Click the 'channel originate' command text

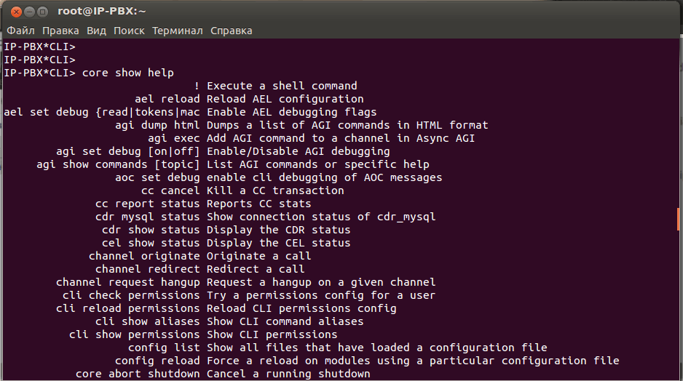(144, 256)
